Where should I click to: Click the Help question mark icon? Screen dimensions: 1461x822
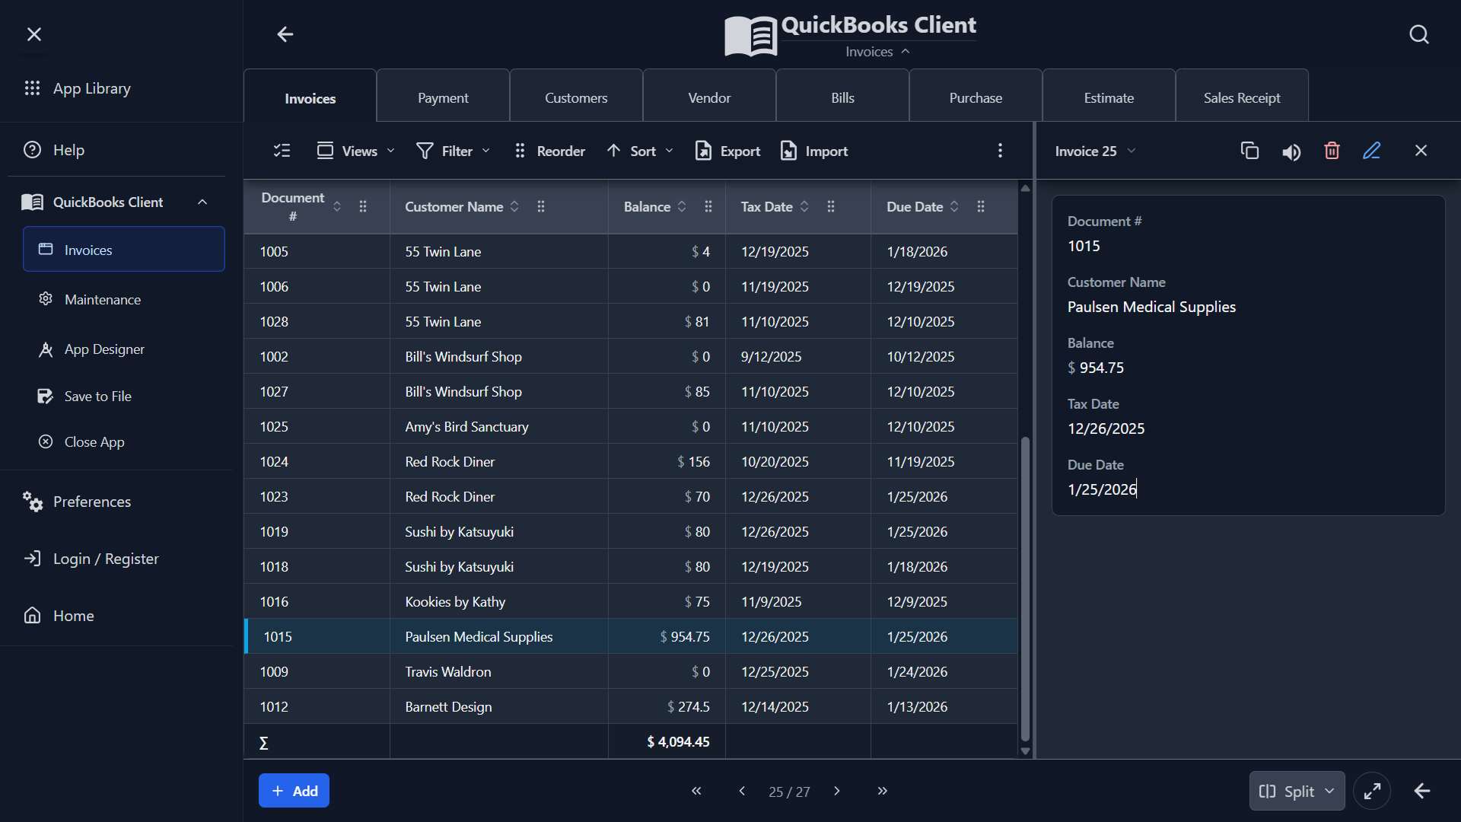32,150
